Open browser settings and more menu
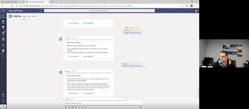Viewport: 249px width, 109px height. click(196, 6)
